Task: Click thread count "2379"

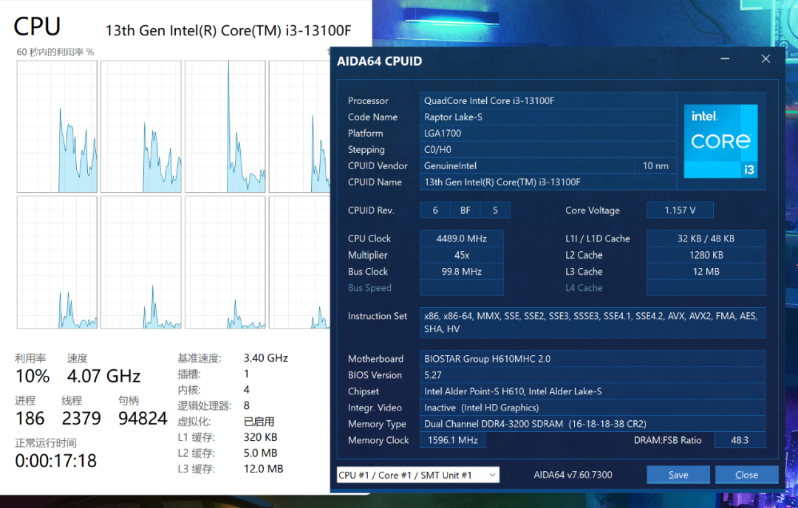Action: (81, 419)
